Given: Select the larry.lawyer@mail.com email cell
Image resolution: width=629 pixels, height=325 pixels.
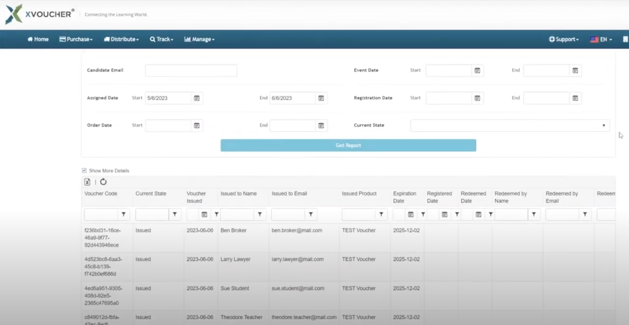Looking at the screenshot, I should pos(298,260).
